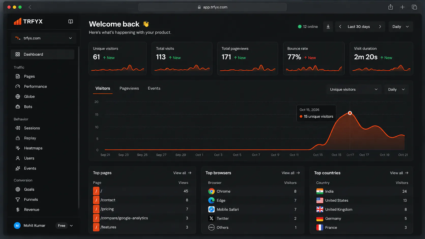Image resolution: width=425 pixels, height=239 pixels.
Task: Expand the trfyx.com site selector
Action: click(x=43, y=38)
